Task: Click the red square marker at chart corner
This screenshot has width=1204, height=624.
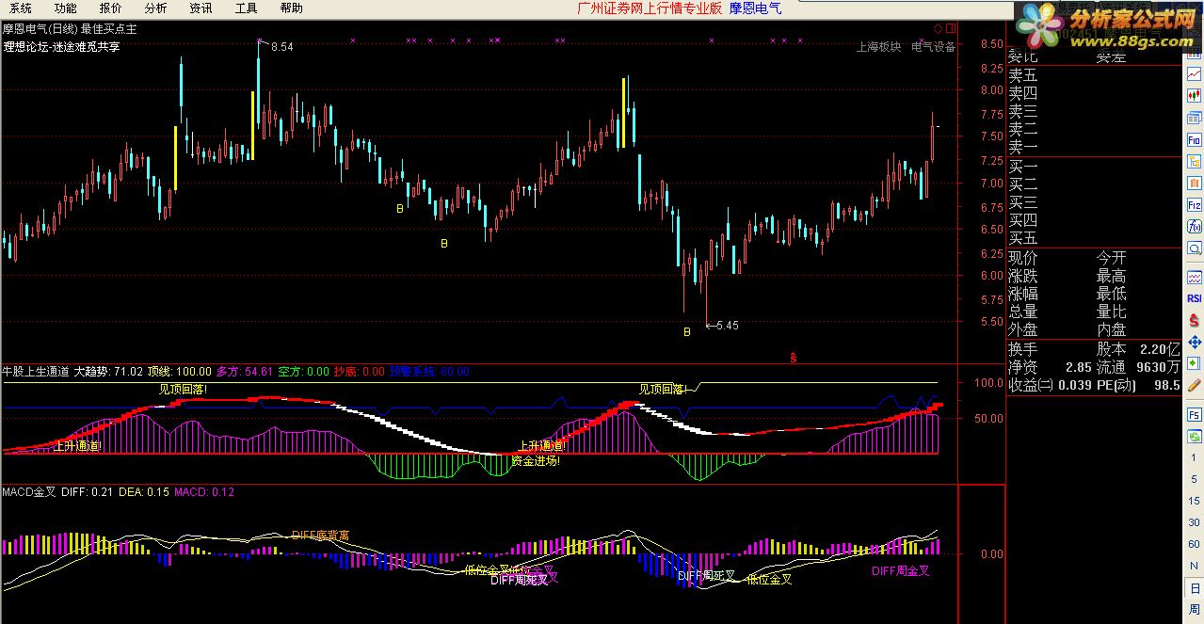Action: pos(950,28)
